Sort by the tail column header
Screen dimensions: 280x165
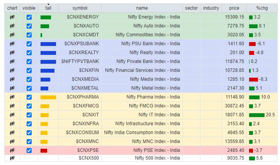coord(48,8)
